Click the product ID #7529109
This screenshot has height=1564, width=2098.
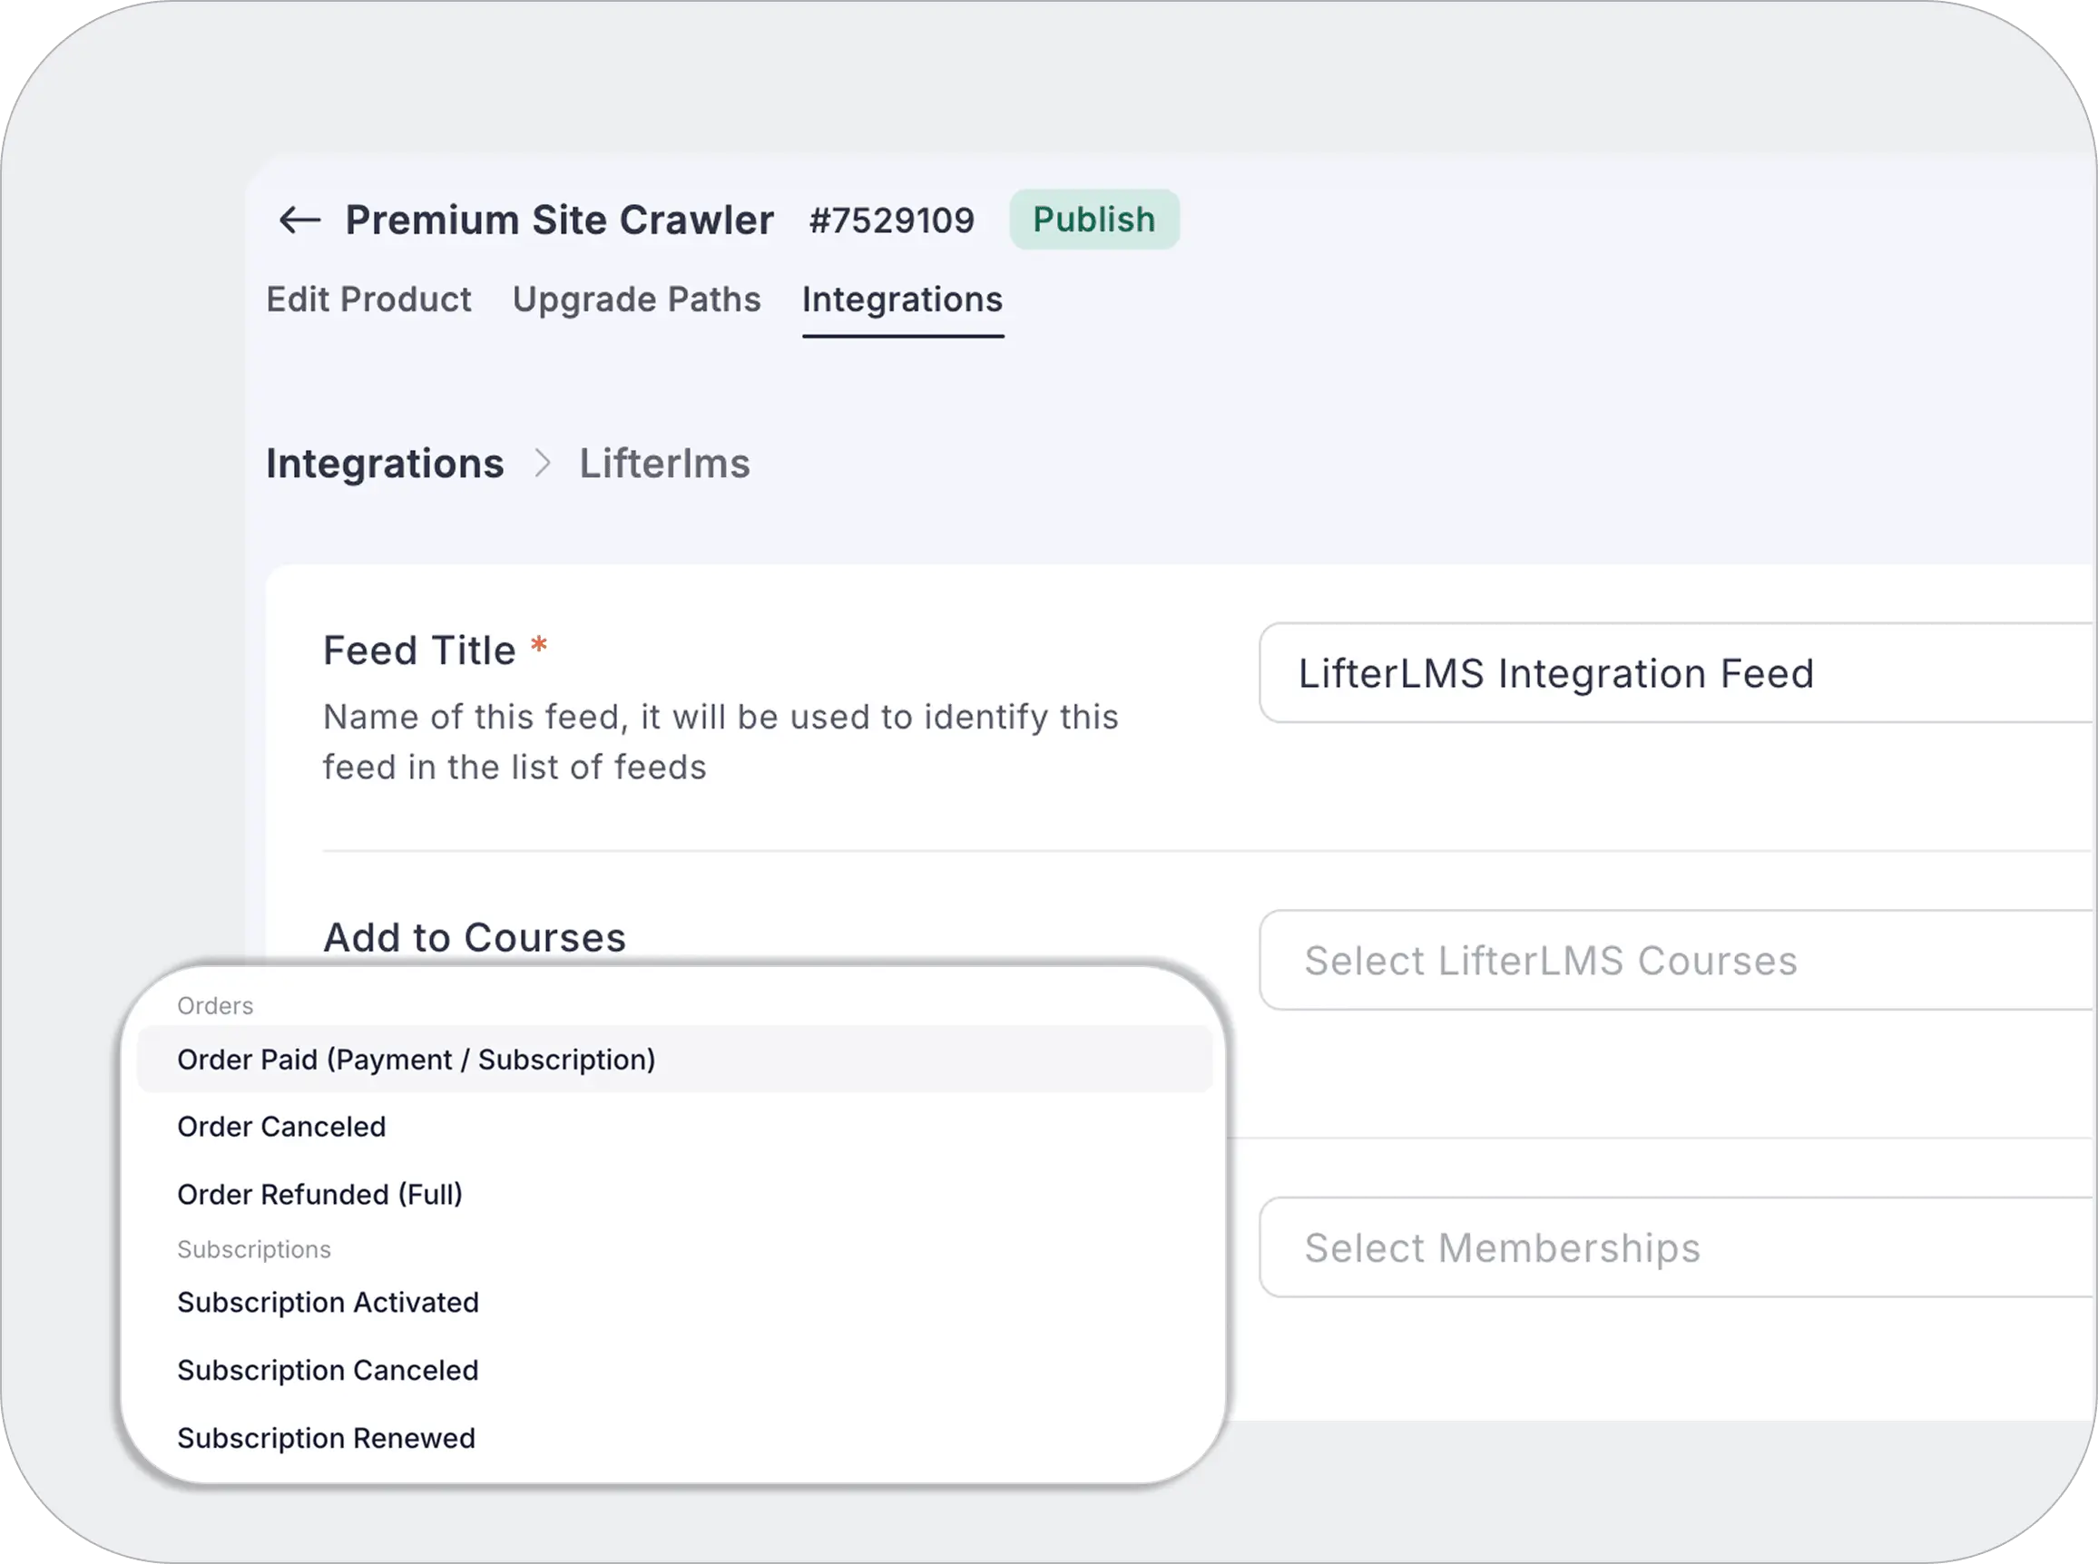[x=891, y=220]
